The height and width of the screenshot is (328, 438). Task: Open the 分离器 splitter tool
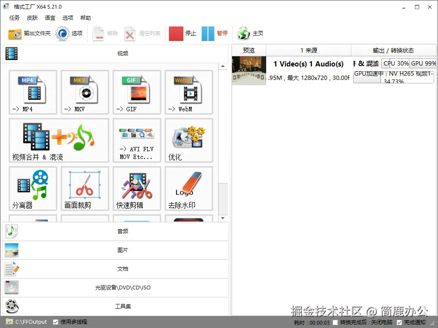tap(32, 188)
